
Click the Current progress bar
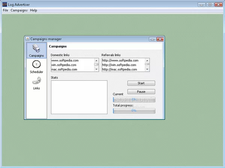click(x=134, y=100)
